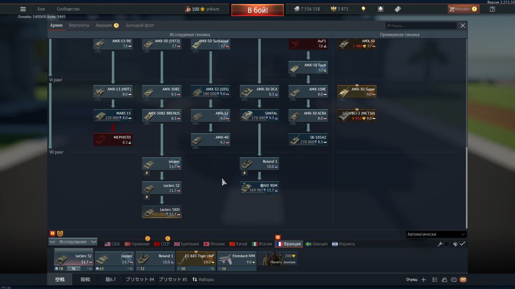The image size is (515, 289).
Task: Open the Наборы presets button
Action: pos(203,279)
